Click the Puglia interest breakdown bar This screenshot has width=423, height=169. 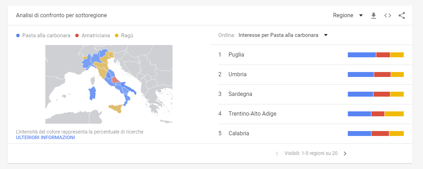pyautogui.click(x=376, y=55)
